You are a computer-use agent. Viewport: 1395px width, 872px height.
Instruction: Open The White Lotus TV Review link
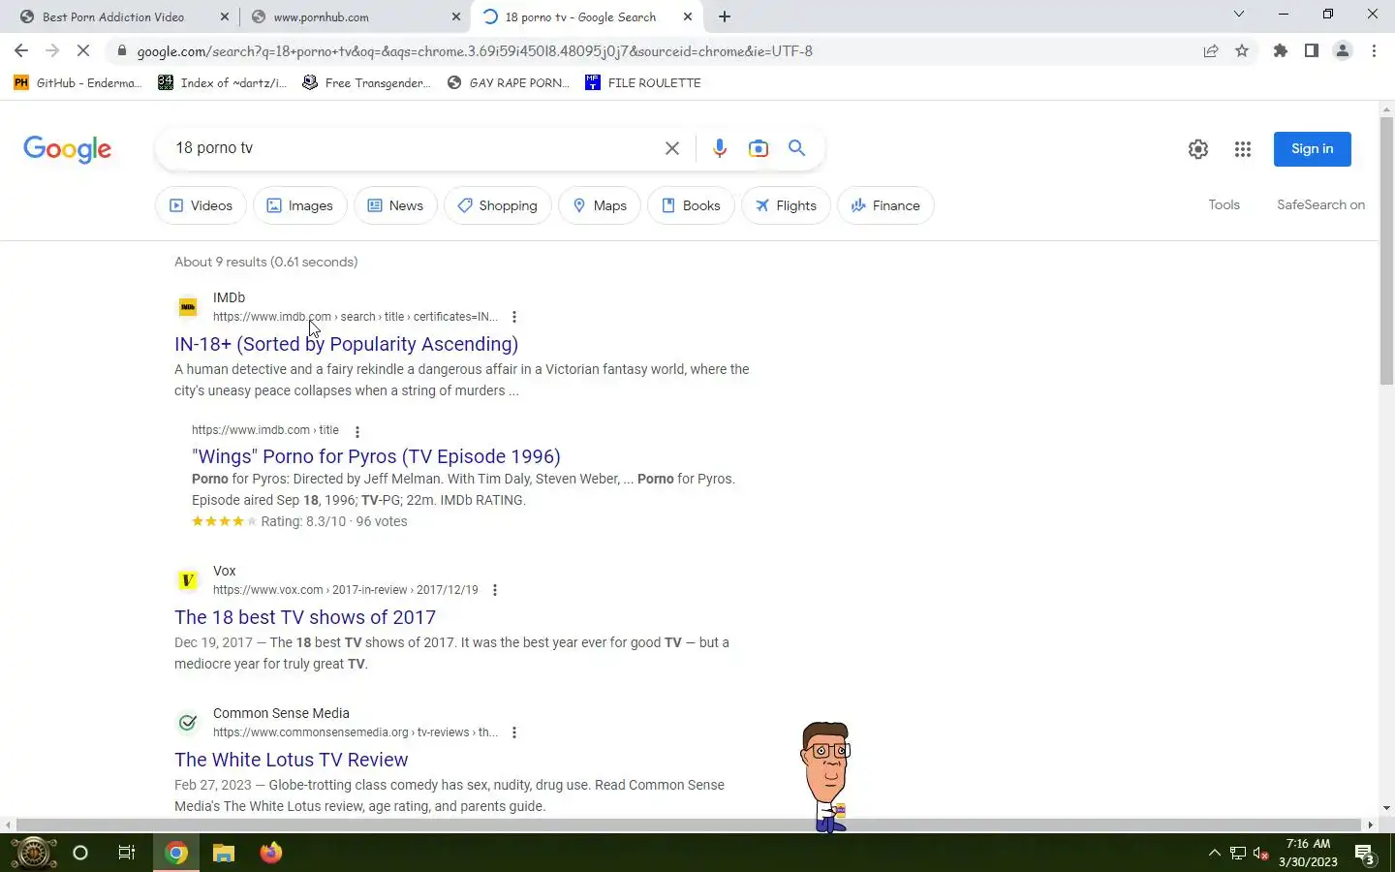click(x=291, y=760)
